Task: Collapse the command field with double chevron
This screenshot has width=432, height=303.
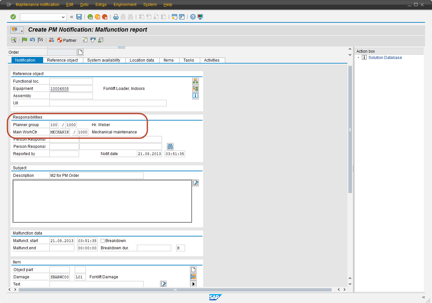Action: 71,17
